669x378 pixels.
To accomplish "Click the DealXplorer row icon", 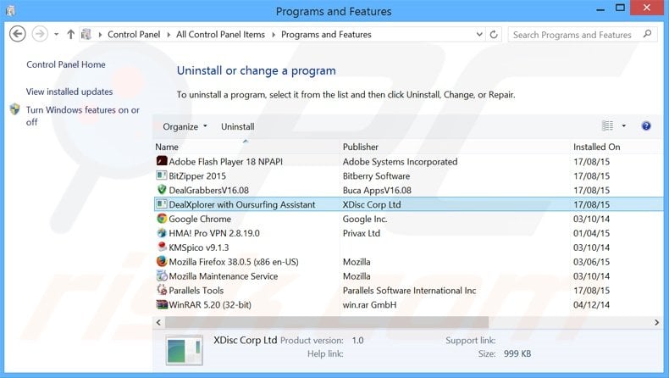I will (x=162, y=203).
